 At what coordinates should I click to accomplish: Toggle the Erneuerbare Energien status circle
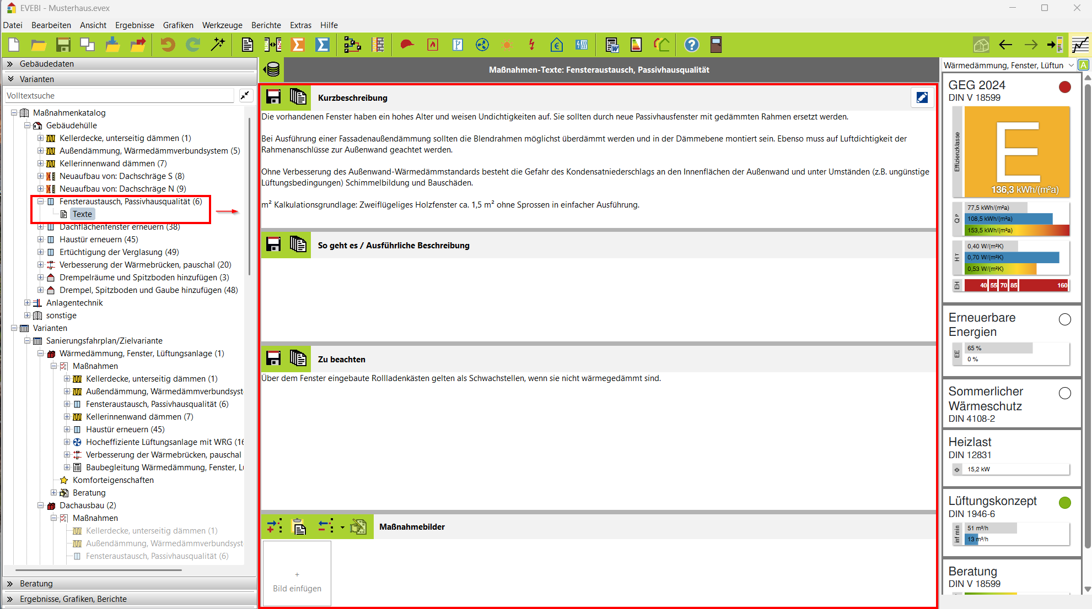1065,319
